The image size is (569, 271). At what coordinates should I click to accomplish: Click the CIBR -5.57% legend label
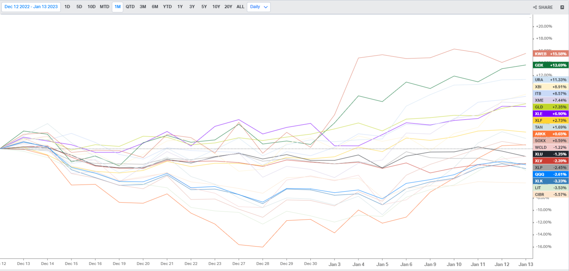tap(551, 194)
